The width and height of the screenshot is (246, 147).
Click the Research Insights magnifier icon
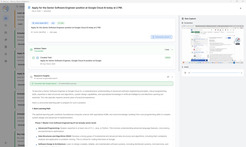tap(31, 77)
